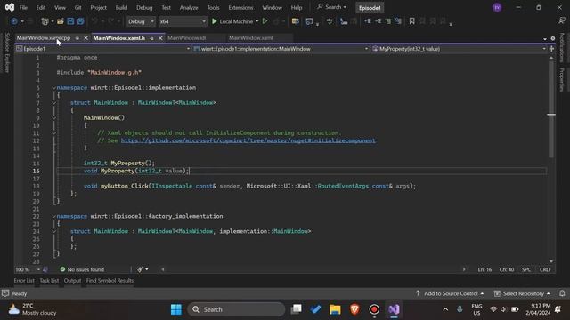This screenshot has height=320, width=570.
Task: Open the MyProperty member navigation dropdown
Action: click(x=459, y=49)
